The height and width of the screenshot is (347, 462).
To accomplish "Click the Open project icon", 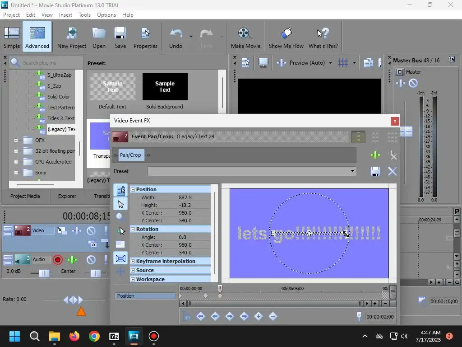I will click(x=99, y=38).
